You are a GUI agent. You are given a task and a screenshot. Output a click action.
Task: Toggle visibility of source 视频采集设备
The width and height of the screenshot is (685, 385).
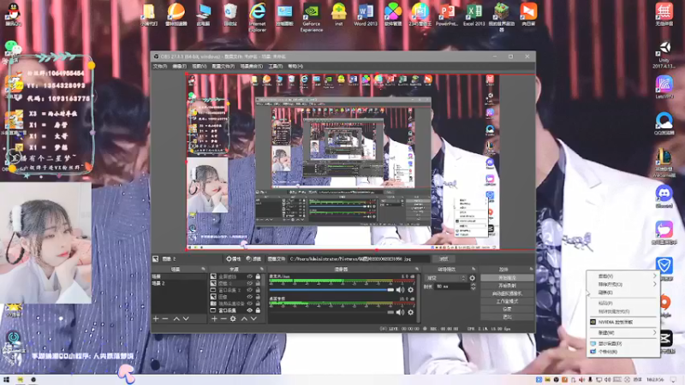[x=249, y=304]
